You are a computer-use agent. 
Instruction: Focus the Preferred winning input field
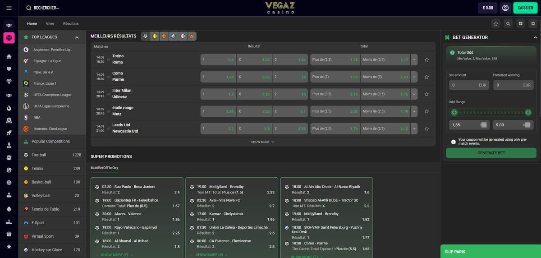(x=513, y=85)
